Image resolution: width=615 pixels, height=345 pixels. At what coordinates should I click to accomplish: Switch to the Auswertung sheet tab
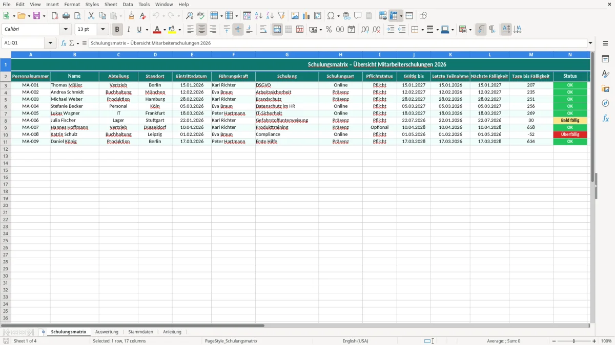click(x=107, y=332)
